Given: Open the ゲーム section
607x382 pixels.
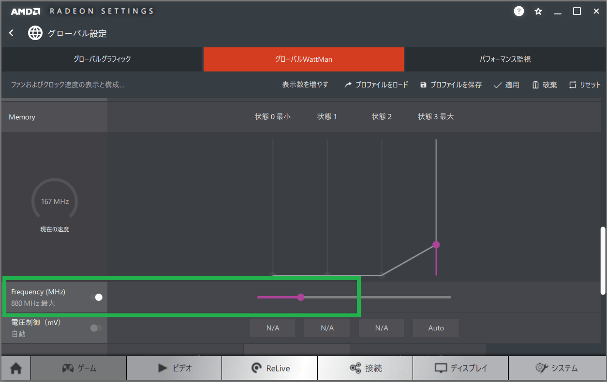Looking at the screenshot, I should click(79, 368).
